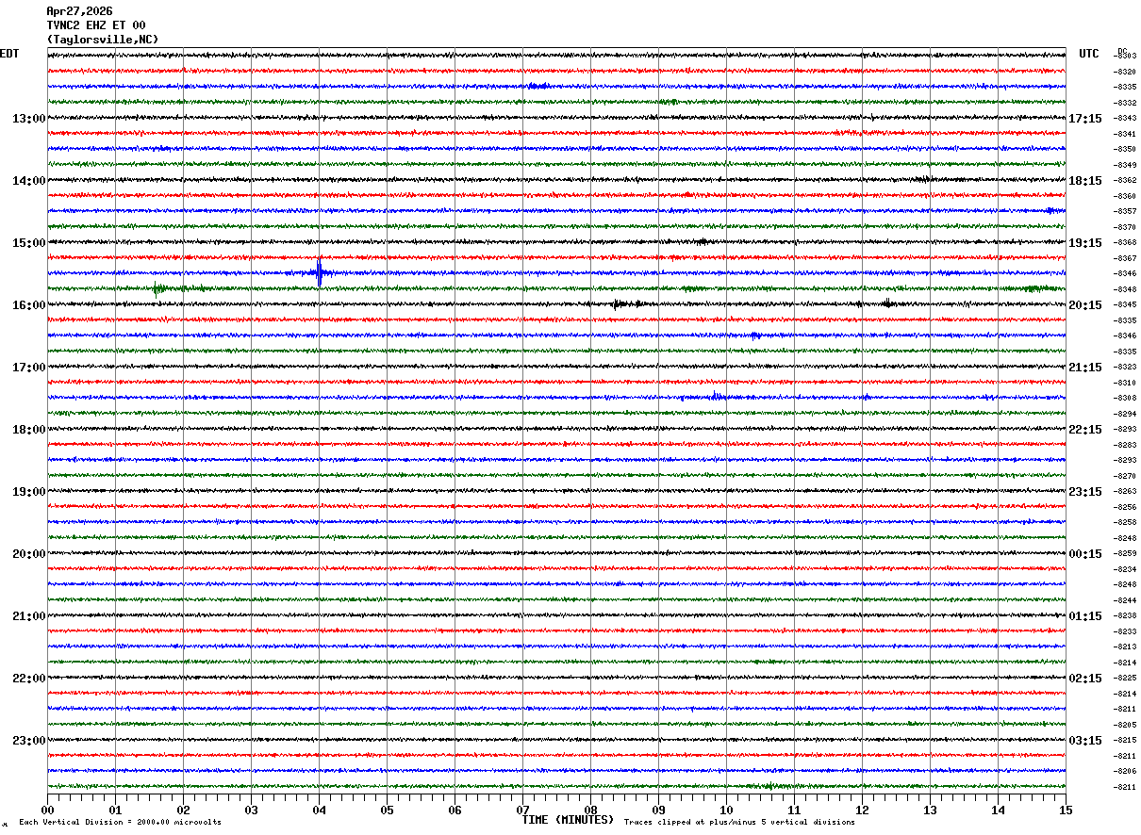Select the station header TVNC2 EHZ ET 00
The width and height of the screenshot is (1141, 835).
96,25
